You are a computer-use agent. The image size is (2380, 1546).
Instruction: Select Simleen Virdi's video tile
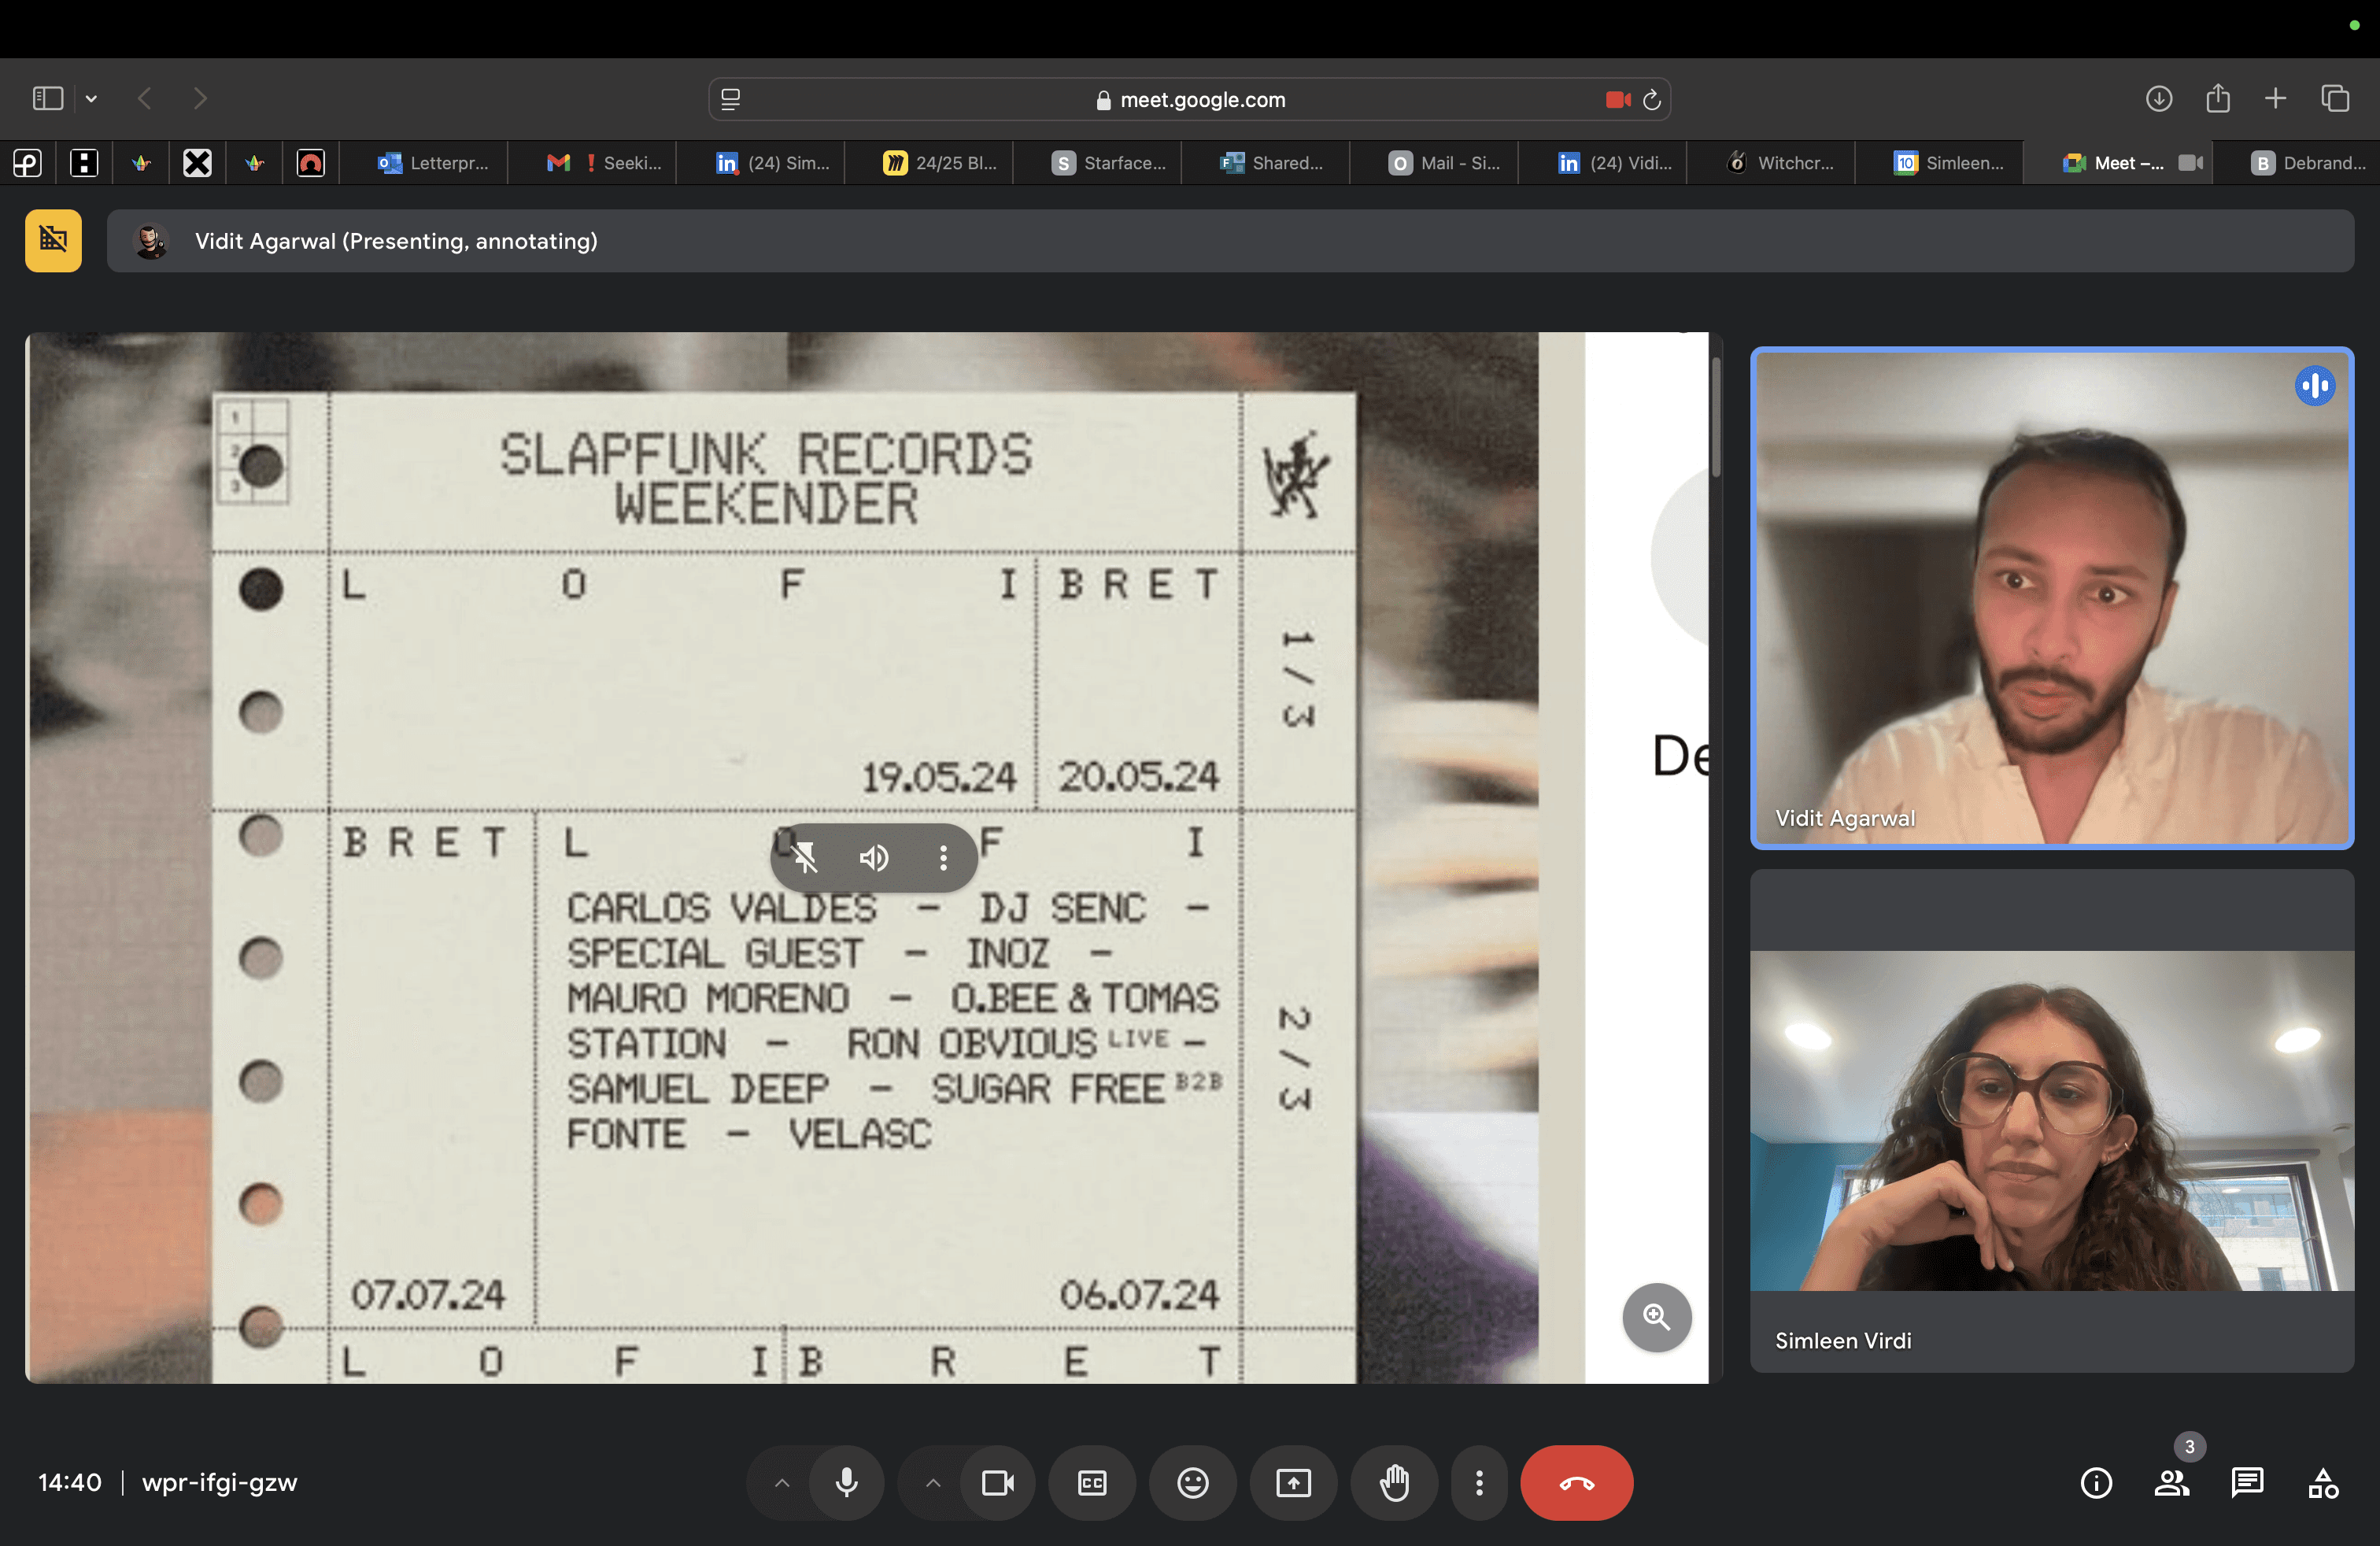pos(2052,1121)
